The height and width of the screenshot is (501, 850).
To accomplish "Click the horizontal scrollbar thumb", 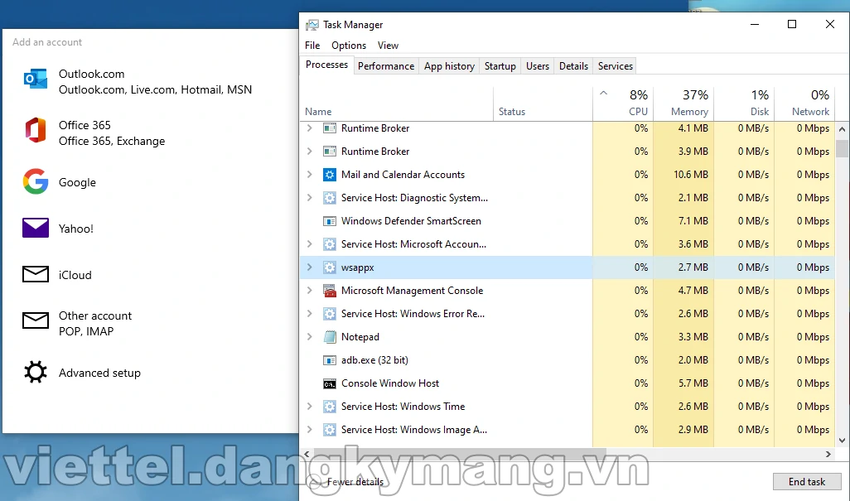I will 460,454.
